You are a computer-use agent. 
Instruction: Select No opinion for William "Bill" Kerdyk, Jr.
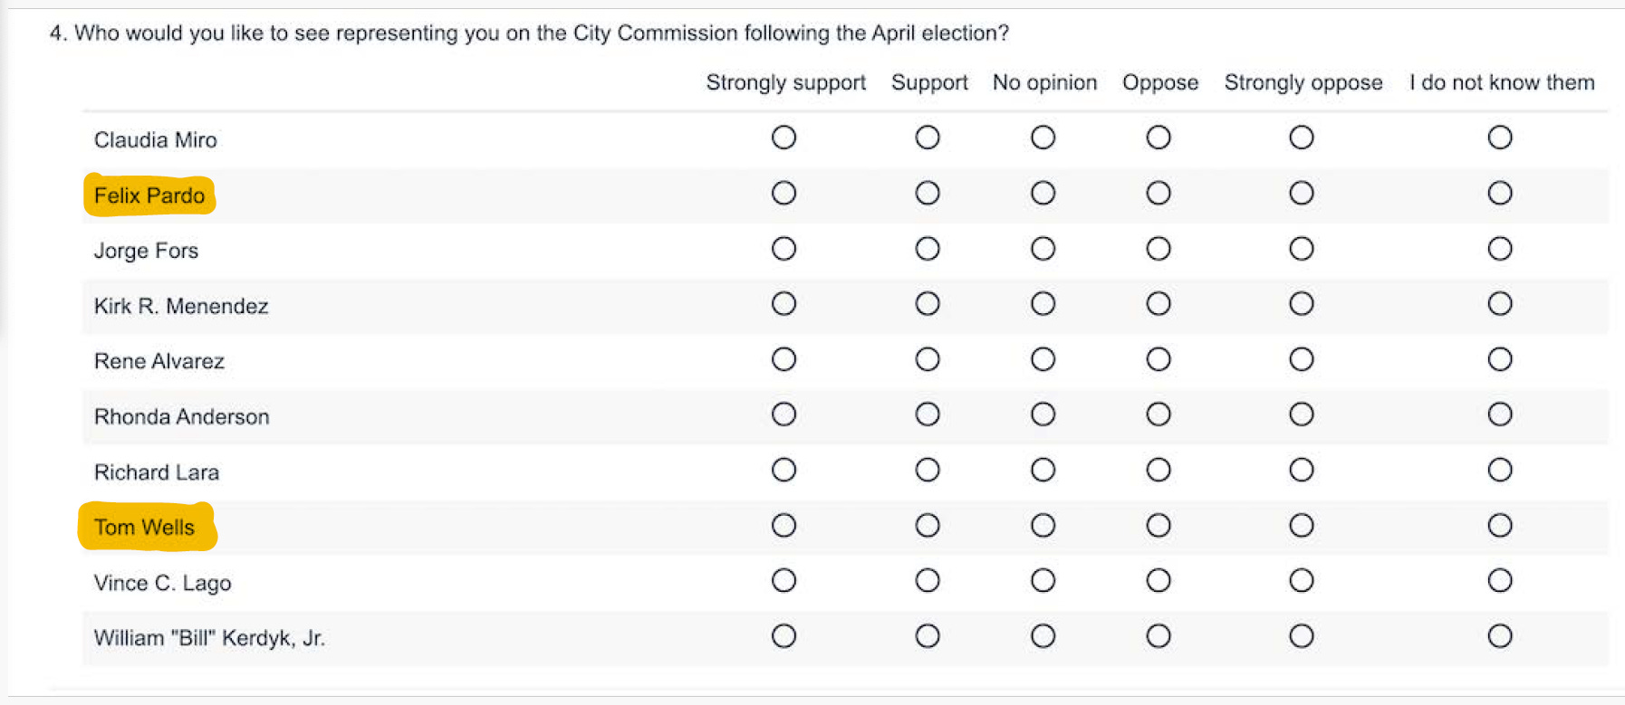point(1043,636)
